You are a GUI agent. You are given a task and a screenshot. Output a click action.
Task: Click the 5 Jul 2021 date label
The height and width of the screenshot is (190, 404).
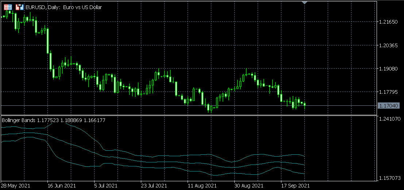click(106, 185)
